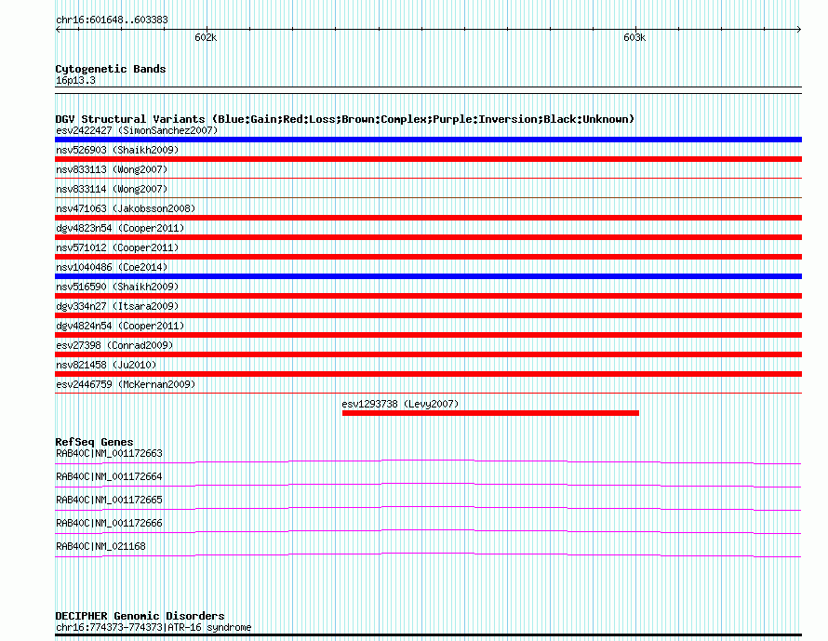Click the nsv833113 (Wong2007) label
Screen dimensions: 828x641
click(x=112, y=169)
